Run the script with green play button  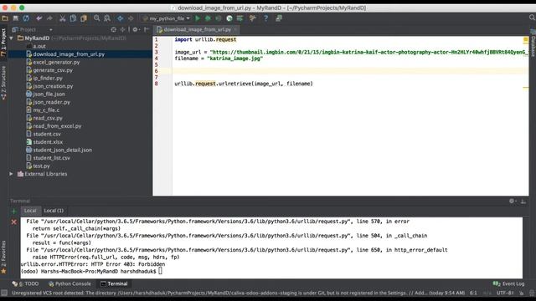[x=198, y=18]
